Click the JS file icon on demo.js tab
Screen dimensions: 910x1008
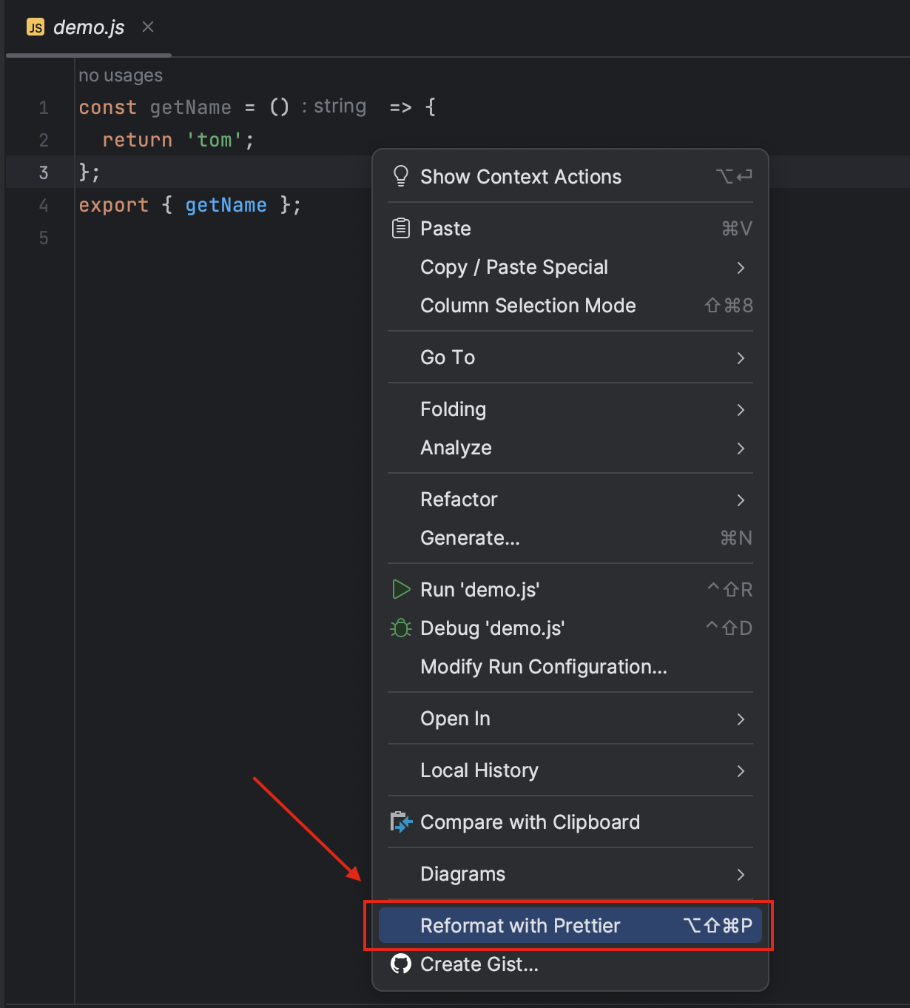pos(36,27)
